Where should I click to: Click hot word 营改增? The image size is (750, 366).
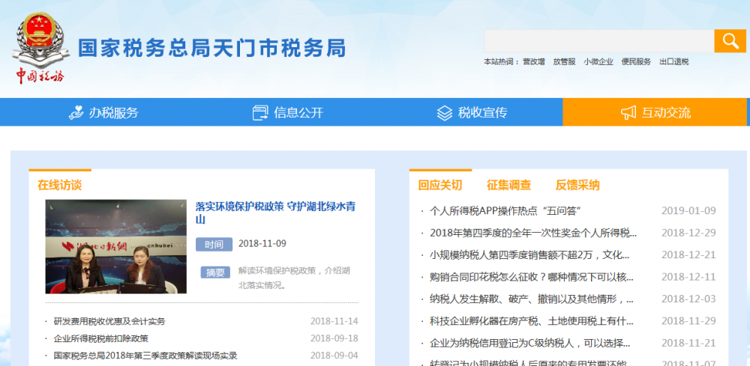[533, 62]
